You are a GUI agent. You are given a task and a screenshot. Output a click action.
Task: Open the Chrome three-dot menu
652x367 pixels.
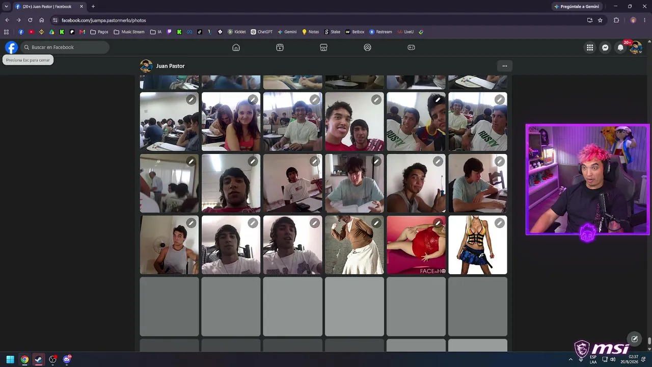[x=644, y=20]
